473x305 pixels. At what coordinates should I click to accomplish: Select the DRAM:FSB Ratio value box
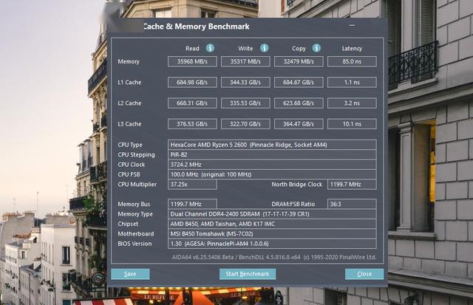352,203
